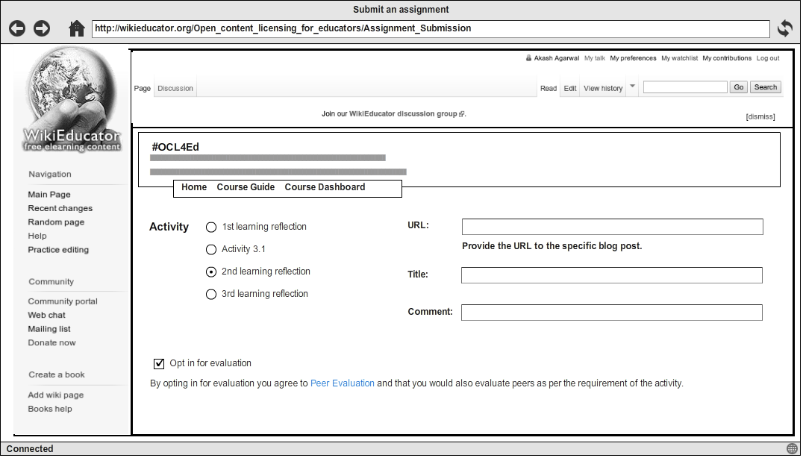Image resolution: width=803 pixels, height=458 pixels.
Task: Select Activity 3.1 radio button
Action: tap(211, 249)
